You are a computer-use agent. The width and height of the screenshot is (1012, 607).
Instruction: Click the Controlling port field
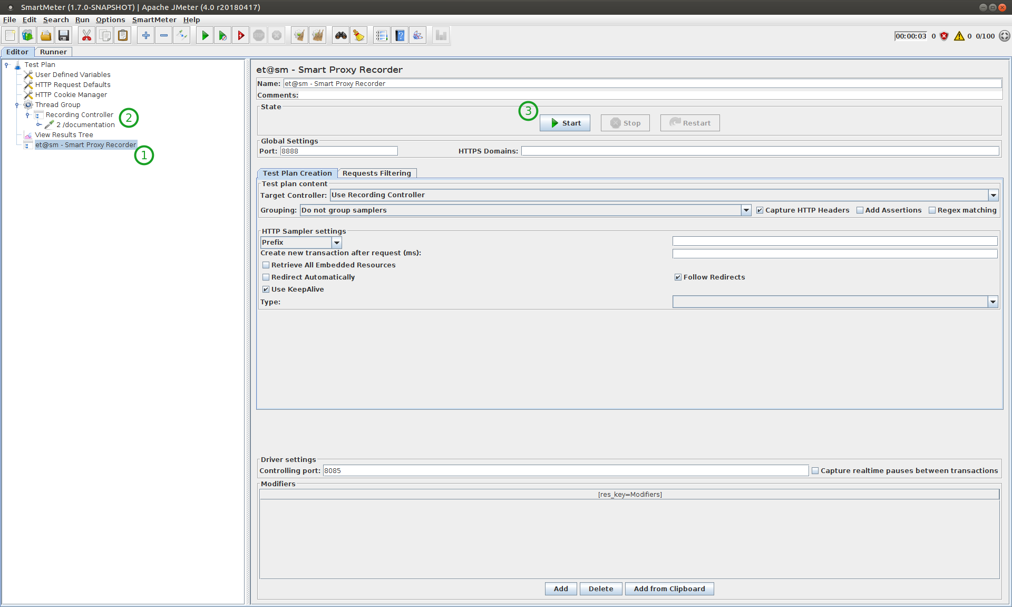[566, 471]
